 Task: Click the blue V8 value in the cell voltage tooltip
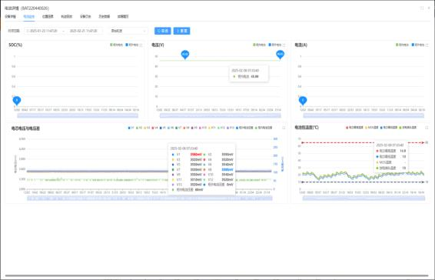coord(227,170)
